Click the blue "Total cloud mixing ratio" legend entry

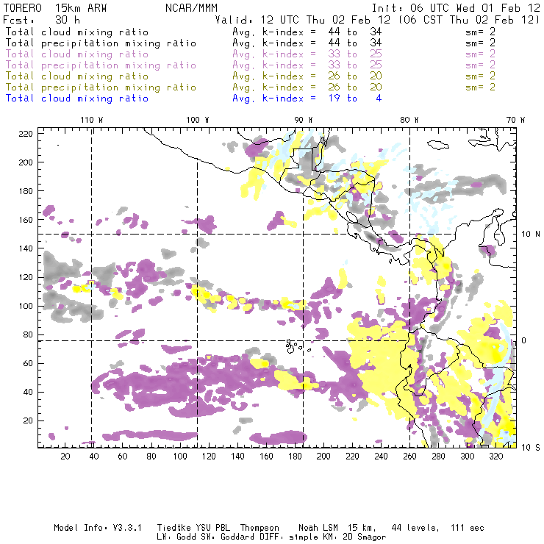[77, 99]
